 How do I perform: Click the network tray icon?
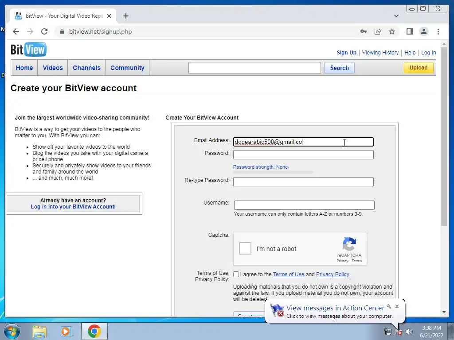click(x=388, y=331)
